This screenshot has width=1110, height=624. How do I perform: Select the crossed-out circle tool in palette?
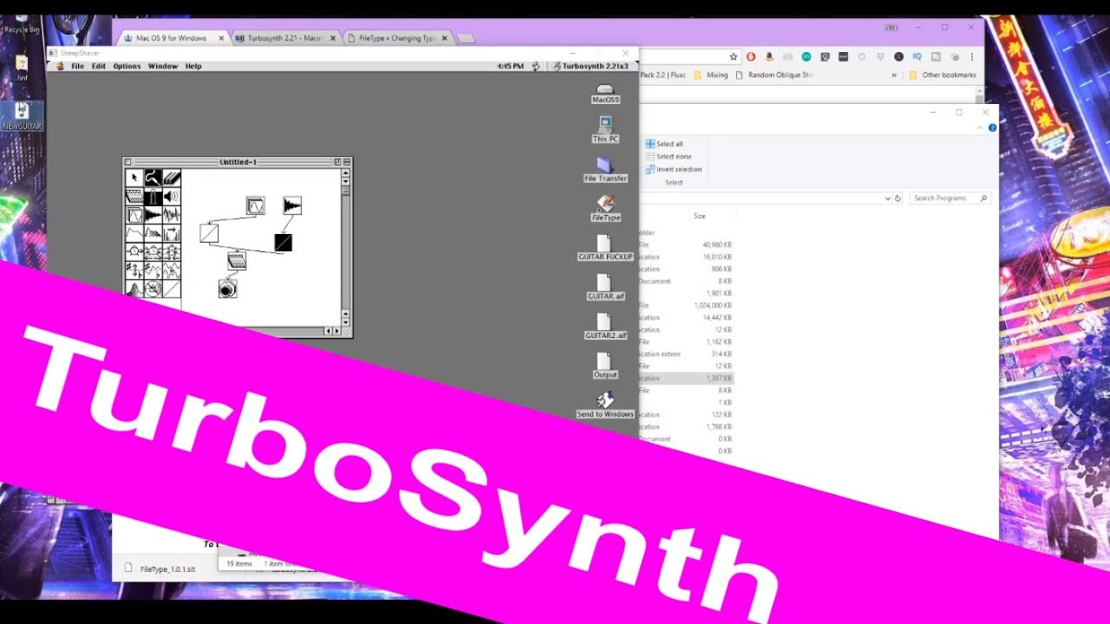pos(153,289)
